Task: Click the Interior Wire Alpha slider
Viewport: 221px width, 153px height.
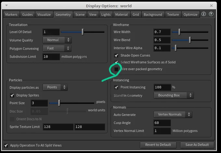Action: click(190, 48)
